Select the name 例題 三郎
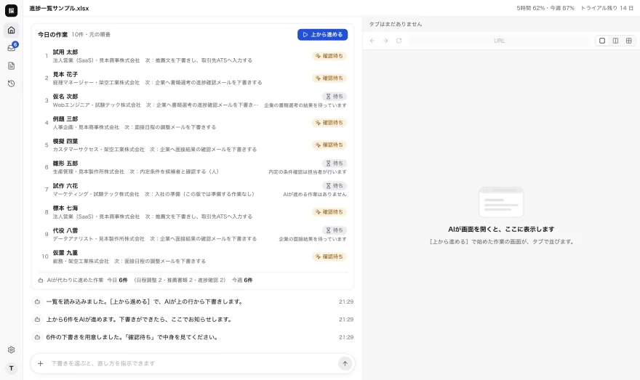The height and width of the screenshot is (380, 640). (65, 119)
